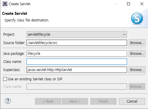The height and width of the screenshot is (109, 148).
Task: Click the Java package field with lifecycle
Action: pos(77,54)
